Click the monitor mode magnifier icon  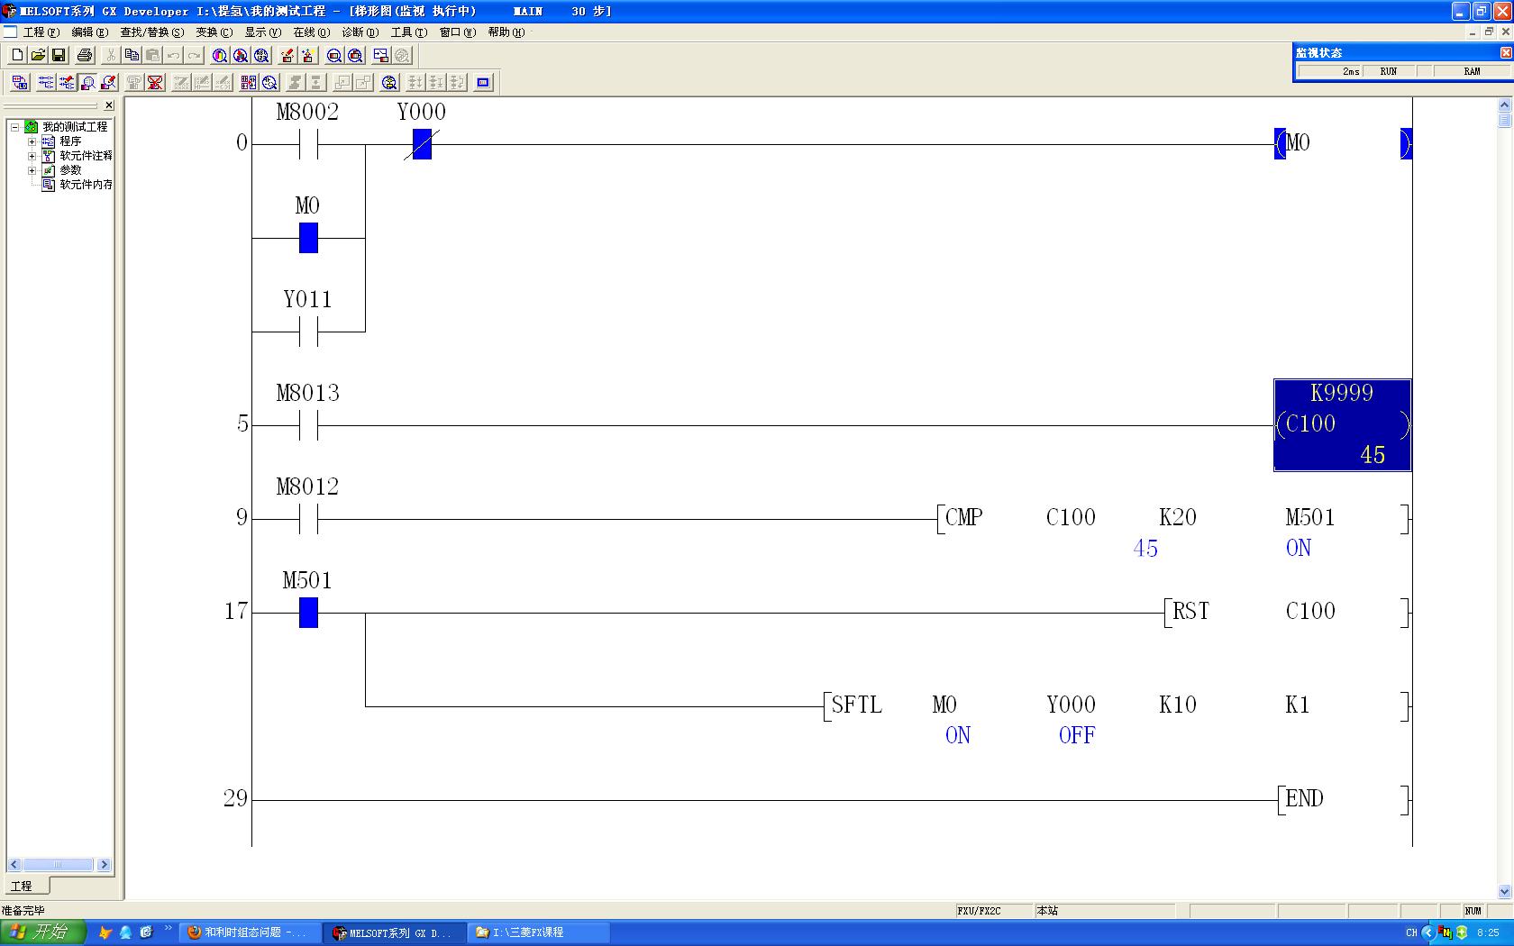click(x=87, y=83)
